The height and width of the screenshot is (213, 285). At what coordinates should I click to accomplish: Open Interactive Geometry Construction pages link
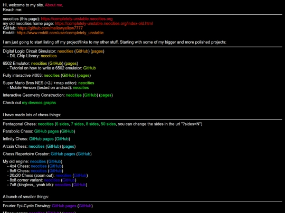(106, 95)
